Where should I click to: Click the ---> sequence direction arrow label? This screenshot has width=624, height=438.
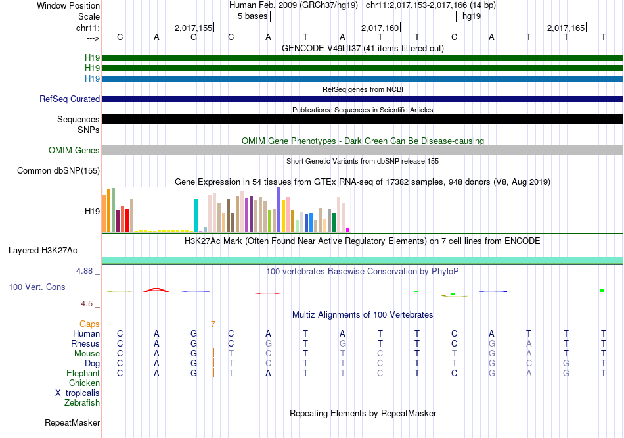coord(93,38)
